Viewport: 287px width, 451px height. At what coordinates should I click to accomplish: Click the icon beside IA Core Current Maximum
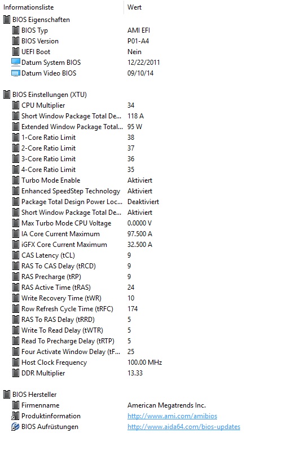coord(16,233)
